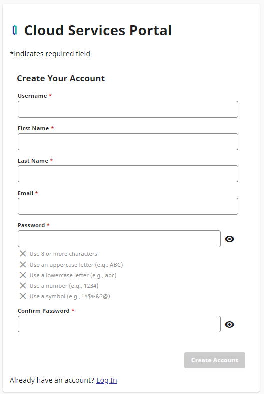
Task: Toggle visibility of the Confirm Password field
Action: click(x=229, y=324)
